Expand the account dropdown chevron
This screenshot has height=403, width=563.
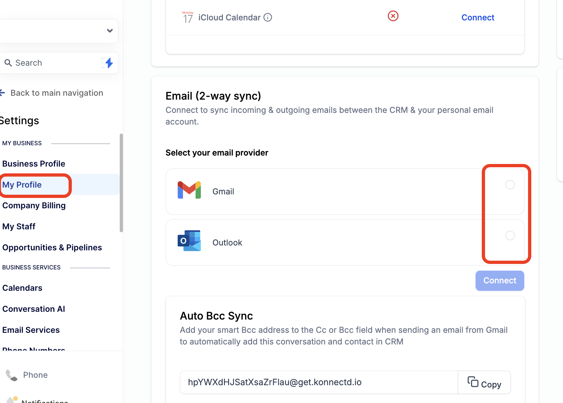[x=110, y=31]
